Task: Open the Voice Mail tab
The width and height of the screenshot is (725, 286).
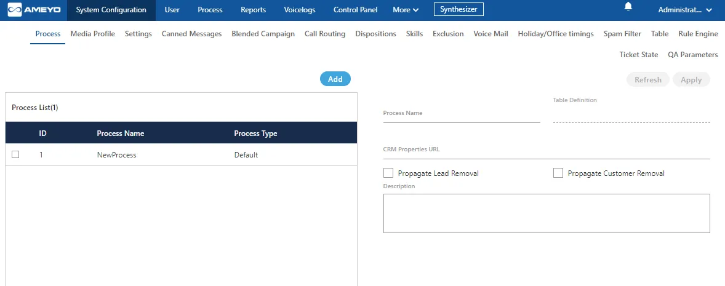Action: click(x=491, y=34)
